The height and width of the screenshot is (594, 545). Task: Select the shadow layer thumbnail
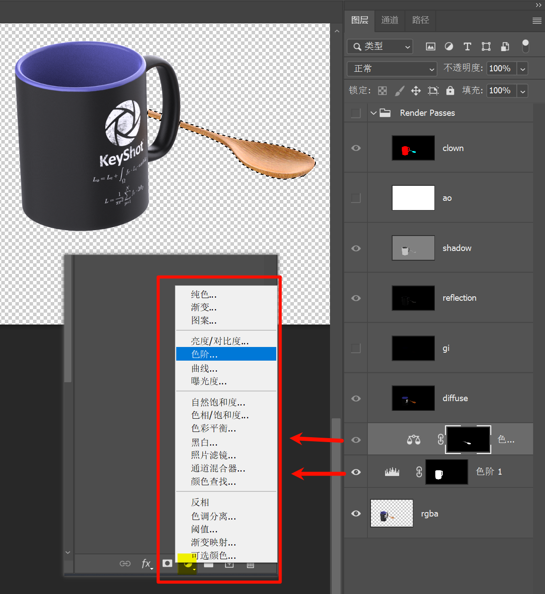[x=413, y=248]
